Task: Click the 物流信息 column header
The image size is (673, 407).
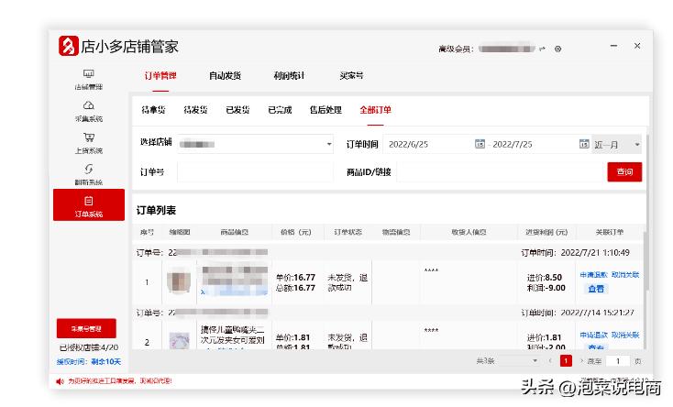Action: (396, 232)
